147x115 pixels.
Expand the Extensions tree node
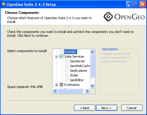[56, 85]
